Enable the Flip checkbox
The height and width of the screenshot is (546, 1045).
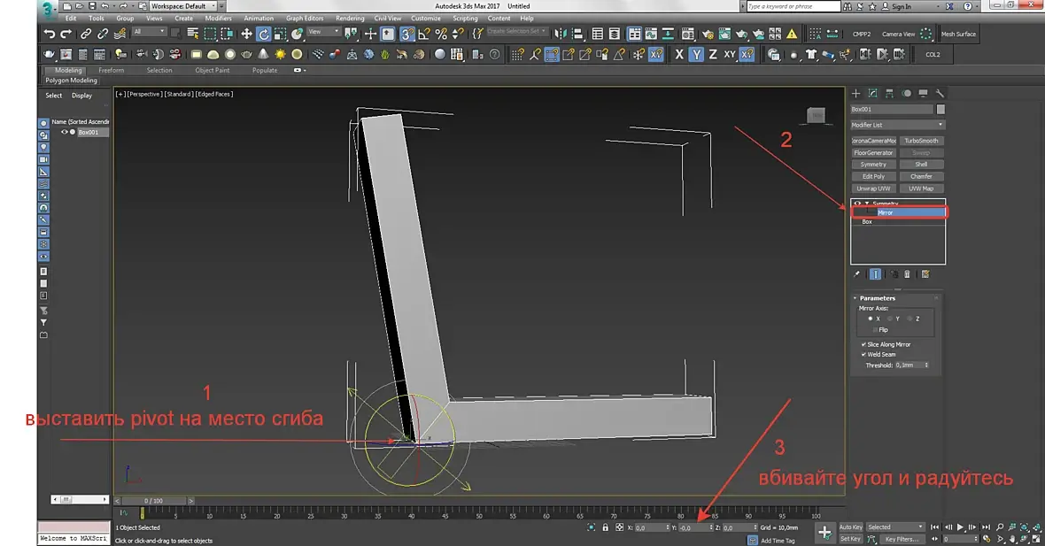(875, 329)
